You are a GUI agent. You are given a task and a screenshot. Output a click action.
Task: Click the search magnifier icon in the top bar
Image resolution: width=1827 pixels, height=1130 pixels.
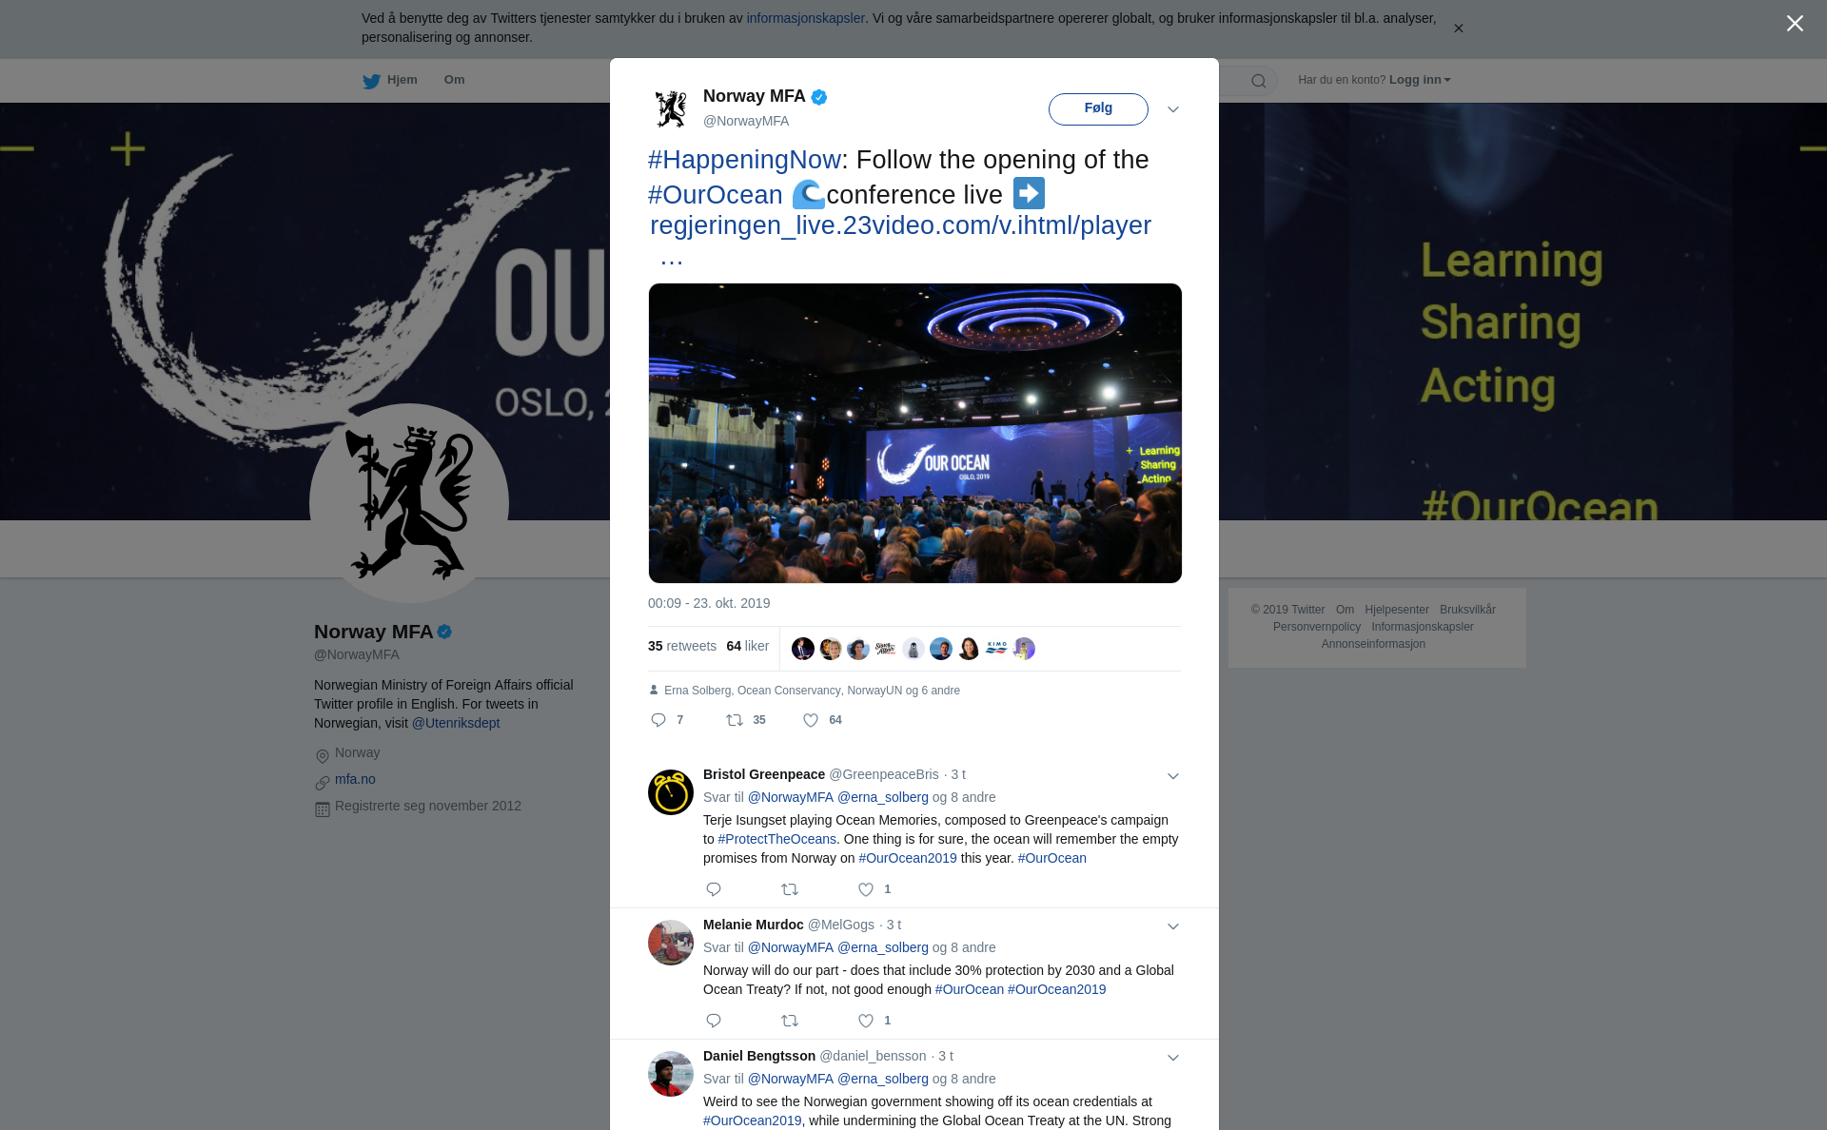pyautogui.click(x=1259, y=81)
